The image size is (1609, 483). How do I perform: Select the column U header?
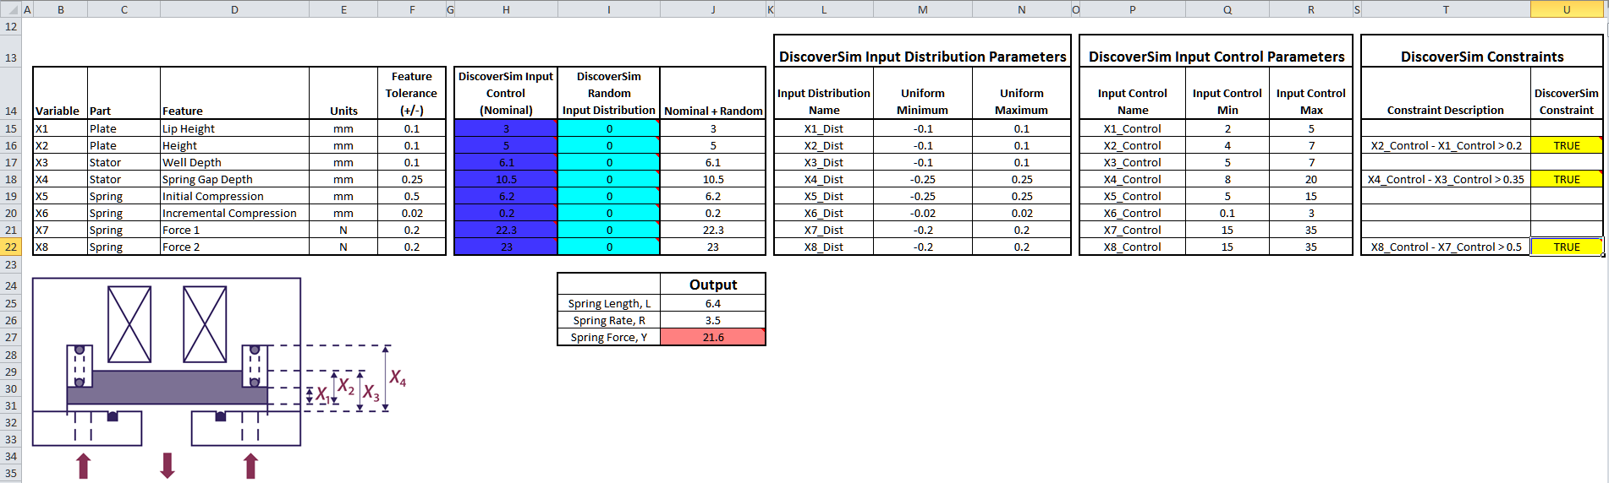[x=1566, y=9]
